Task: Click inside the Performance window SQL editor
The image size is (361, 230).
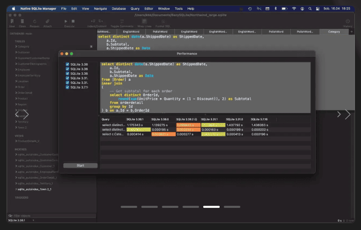Action: (205, 87)
